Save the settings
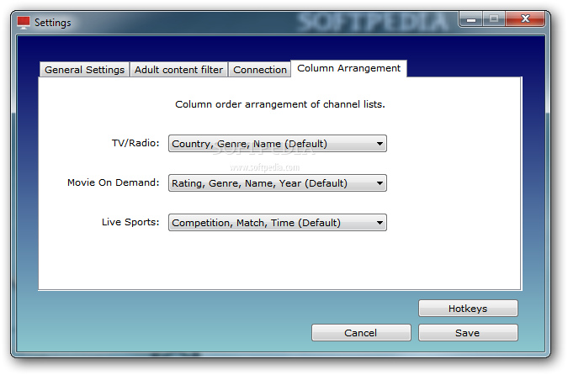 pos(468,333)
